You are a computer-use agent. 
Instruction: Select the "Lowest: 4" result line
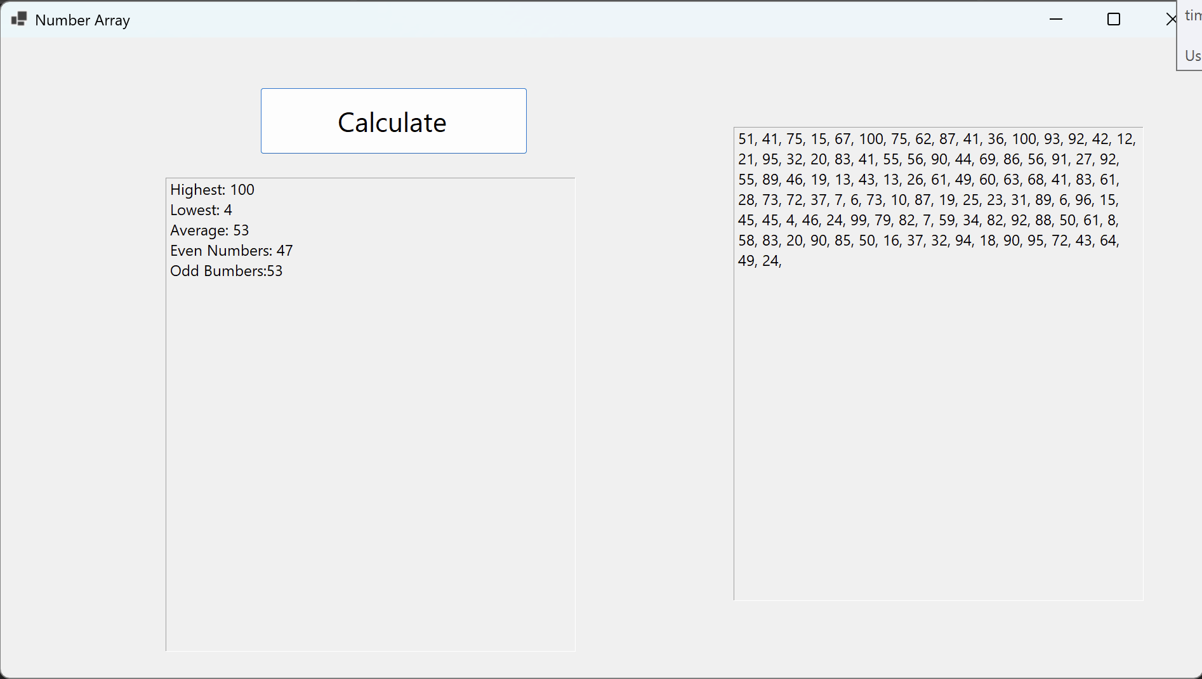(x=201, y=210)
